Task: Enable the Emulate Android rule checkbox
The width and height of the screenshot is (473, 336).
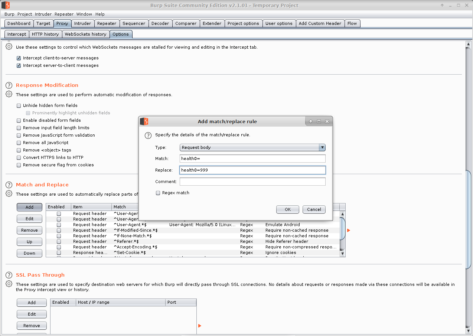Action: (59, 225)
